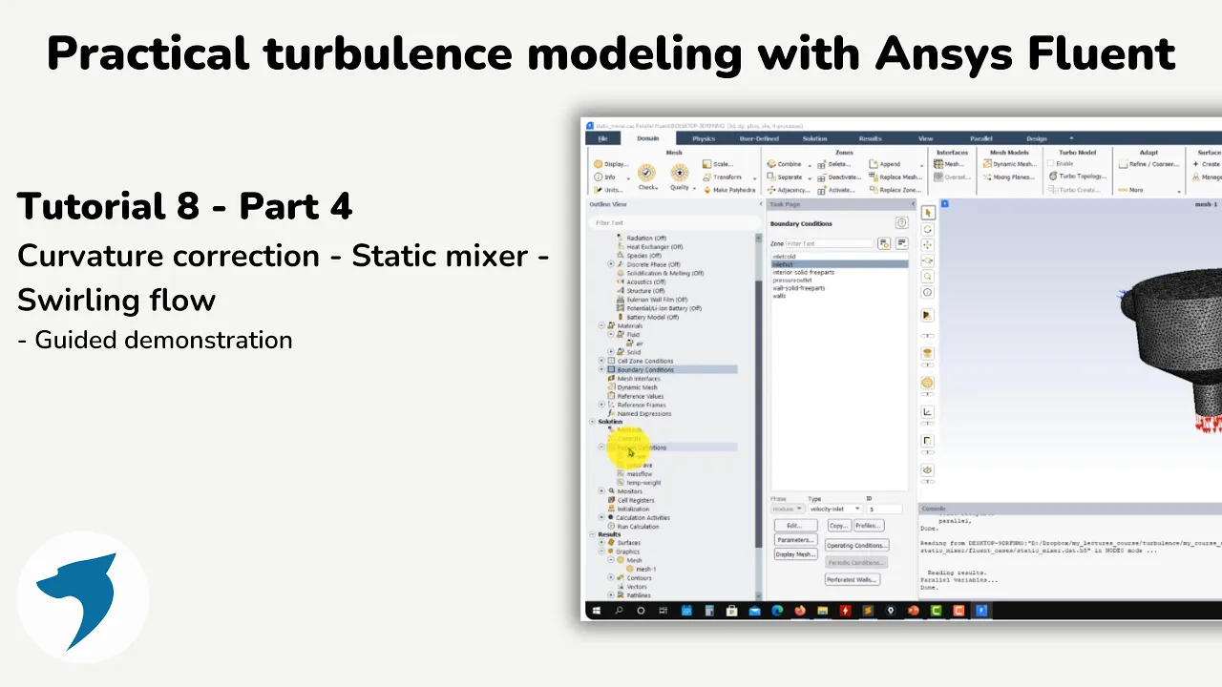
Task: Open Firefox from the taskbar
Action: (799, 611)
